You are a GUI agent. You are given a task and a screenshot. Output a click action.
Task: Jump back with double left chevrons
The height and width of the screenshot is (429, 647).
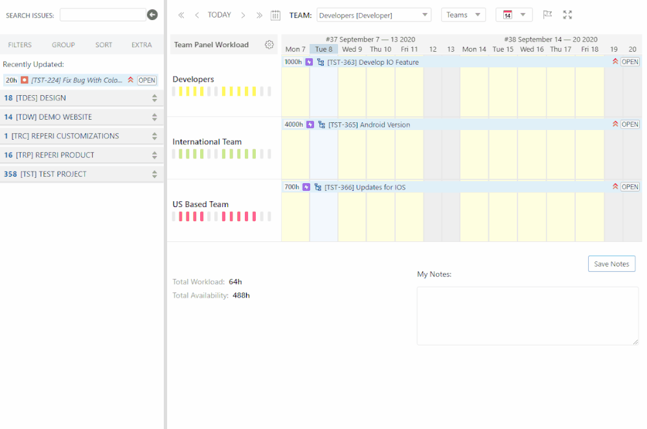click(181, 16)
